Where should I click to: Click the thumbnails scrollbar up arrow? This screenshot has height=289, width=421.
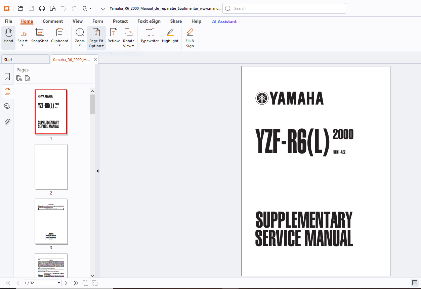pos(93,91)
